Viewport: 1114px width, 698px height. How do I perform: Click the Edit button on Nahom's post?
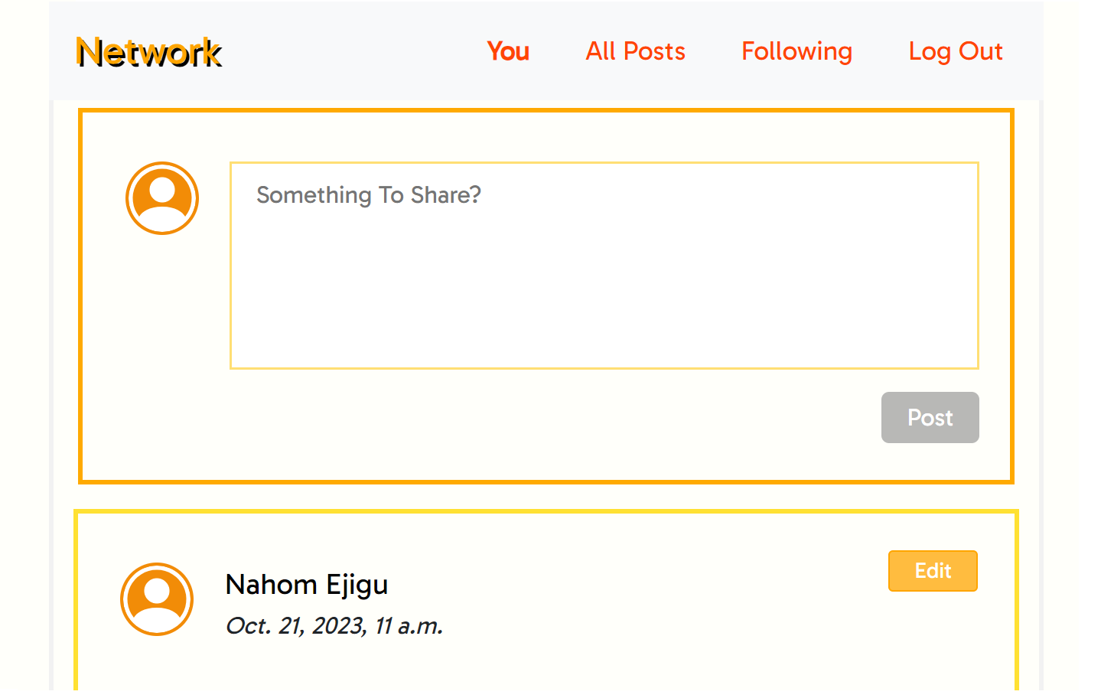coord(933,571)
